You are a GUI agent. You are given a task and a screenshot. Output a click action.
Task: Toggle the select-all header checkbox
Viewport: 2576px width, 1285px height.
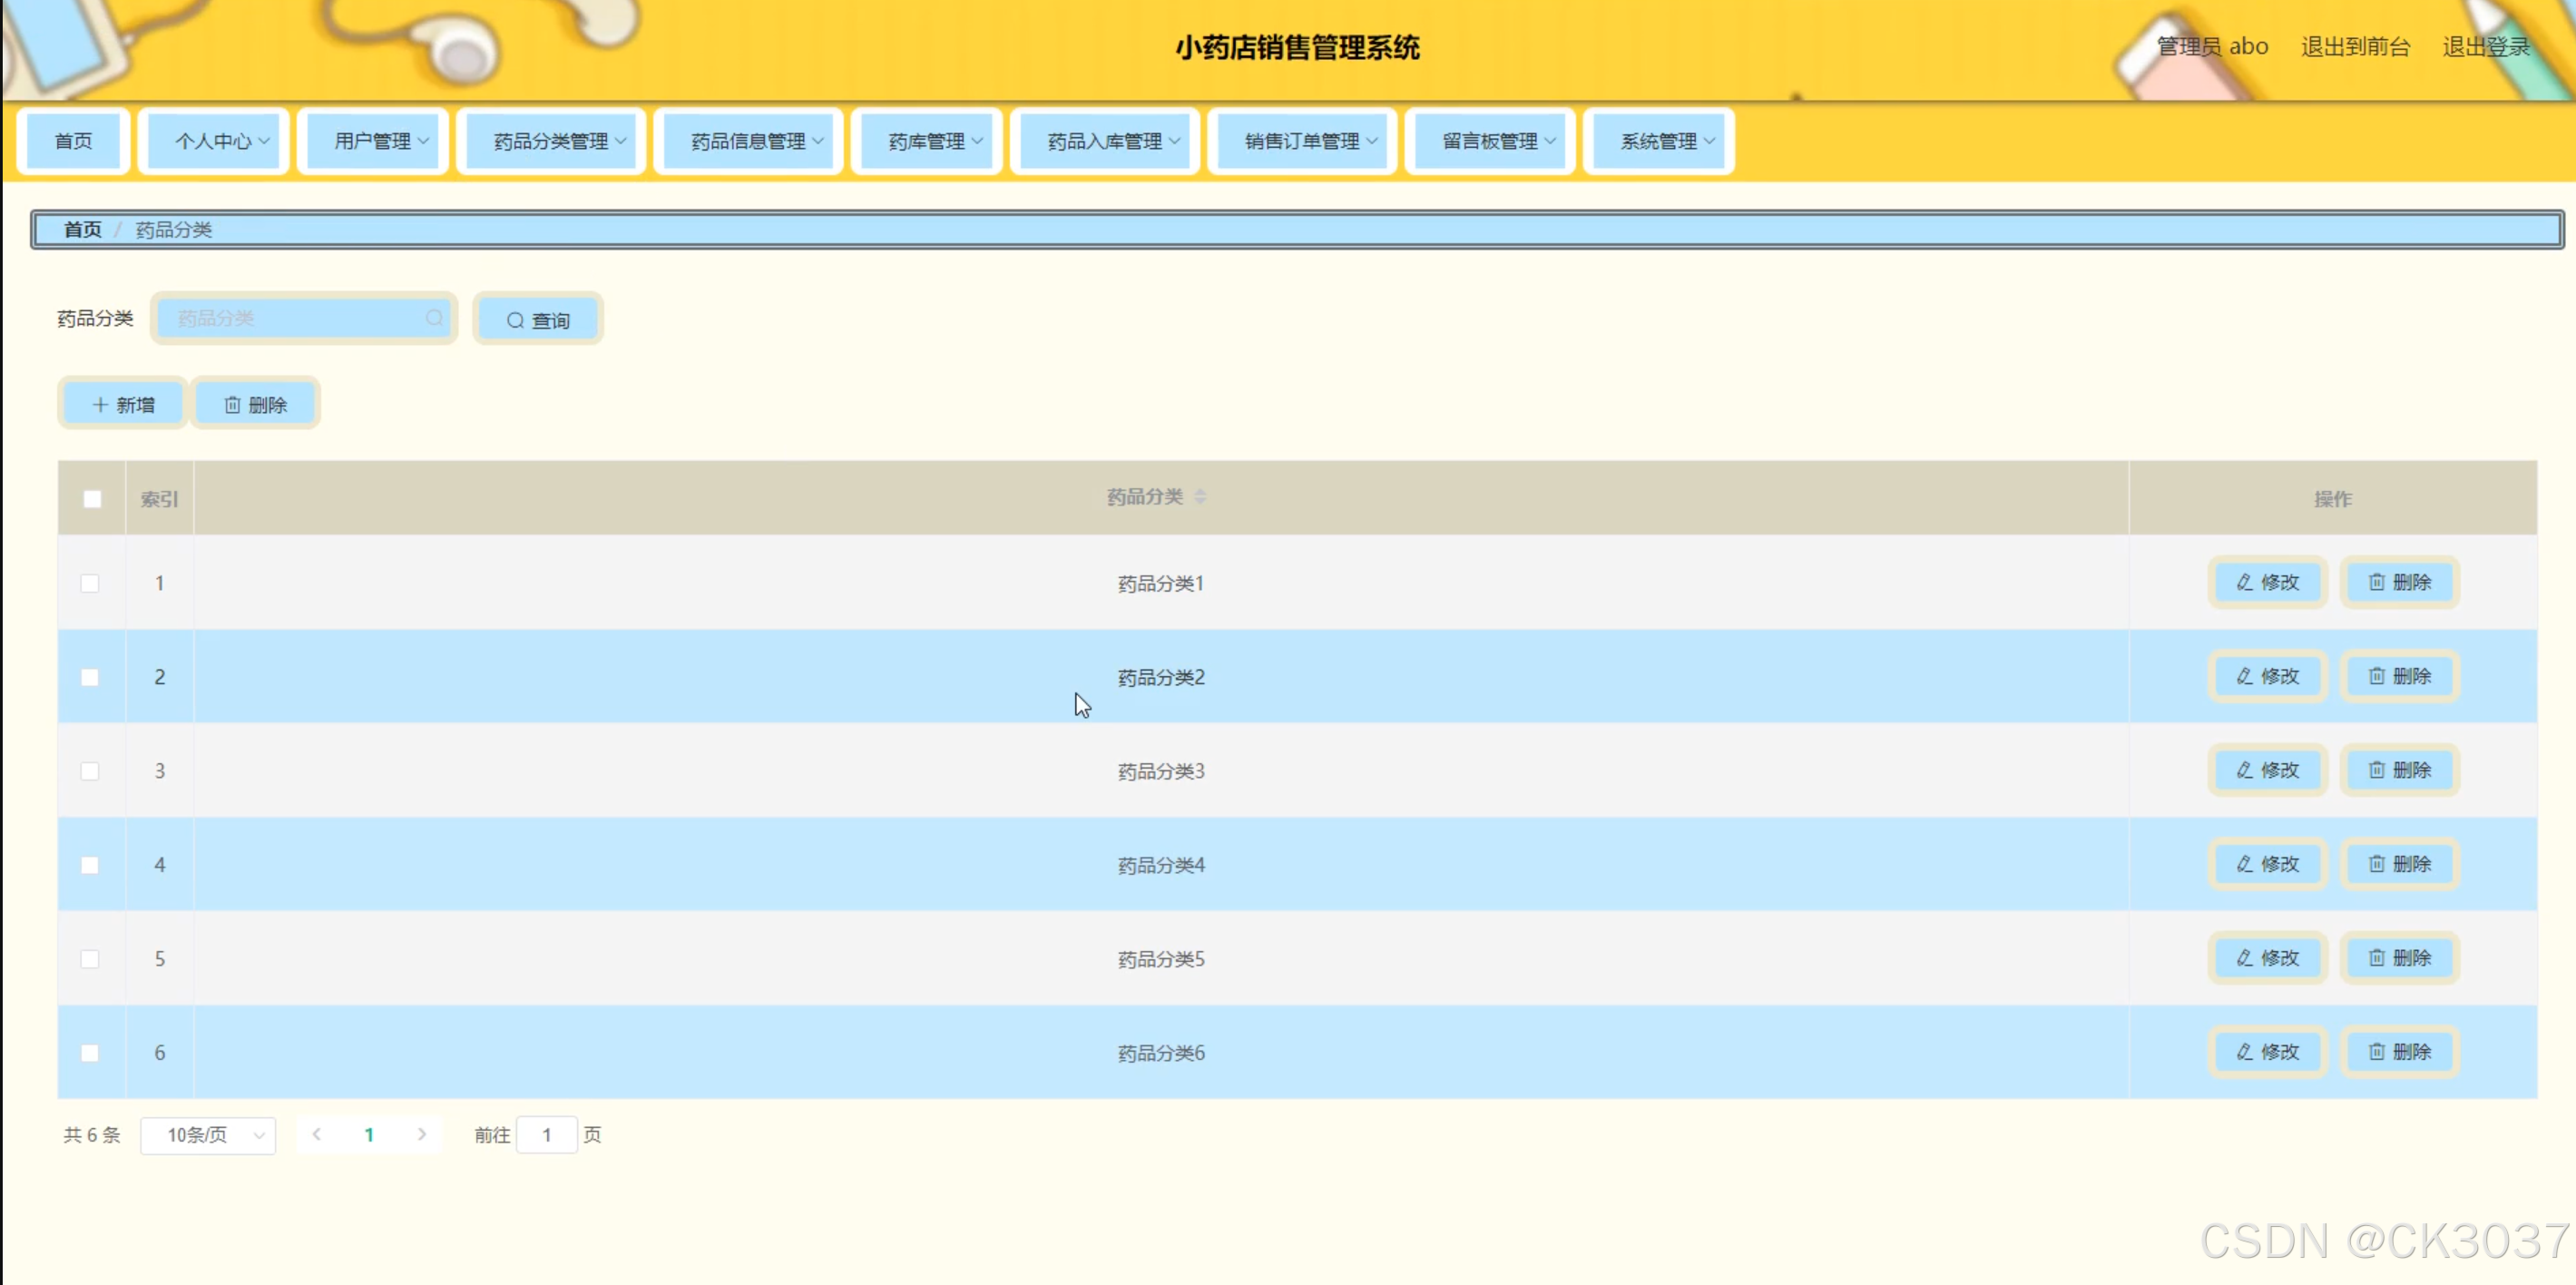pos(92,498)
